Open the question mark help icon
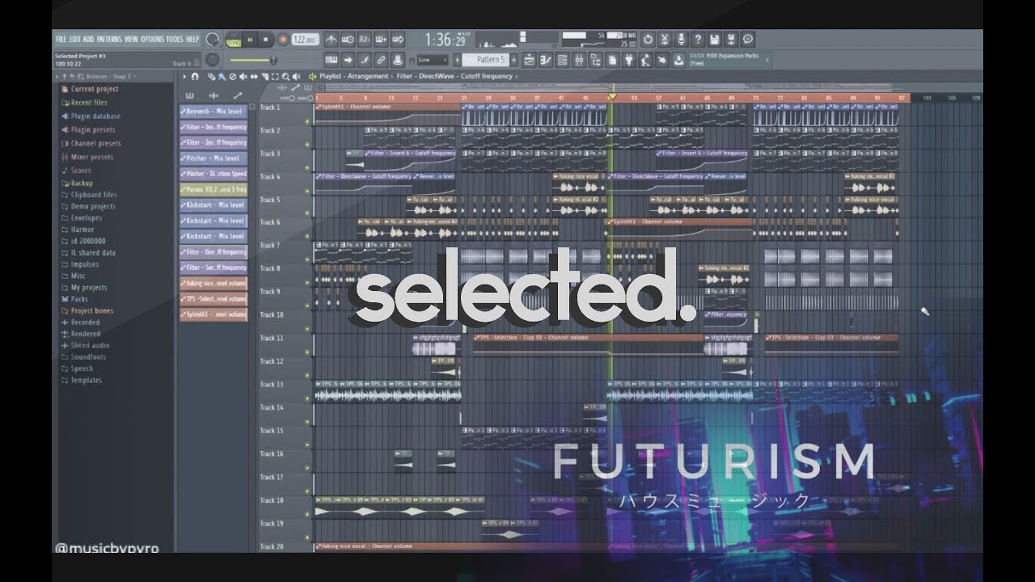Image resolution: width=1035 pixels, height=582 pixels. tap(698, 40)
